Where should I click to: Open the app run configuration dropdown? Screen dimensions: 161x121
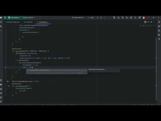click(92, 17)
